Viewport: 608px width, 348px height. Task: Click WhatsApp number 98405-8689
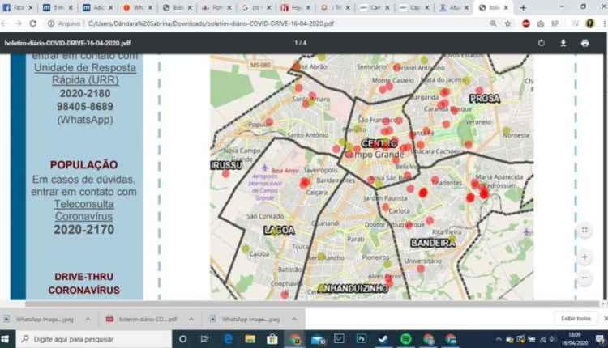85,107
